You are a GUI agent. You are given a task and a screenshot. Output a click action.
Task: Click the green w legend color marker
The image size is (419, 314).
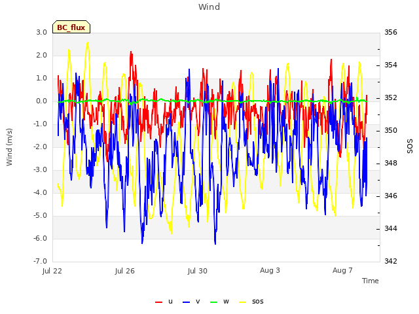coord(214,302)
